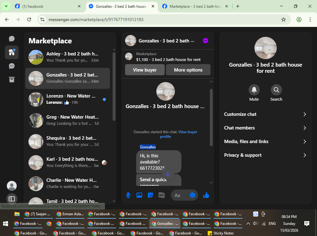The height and width of the screenshot is (236, 317).
Task: Click the messenger.com address bar URL
Action: click(96, 20)
